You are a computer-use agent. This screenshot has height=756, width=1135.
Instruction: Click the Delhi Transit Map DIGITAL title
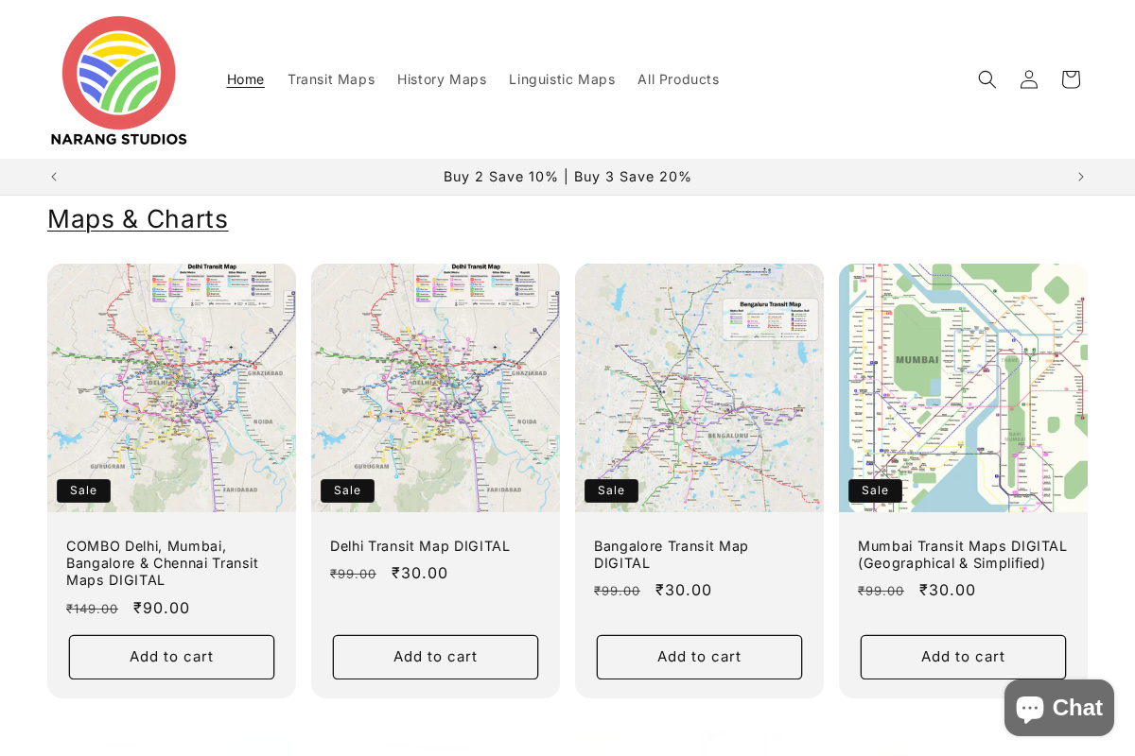(420, 546)
